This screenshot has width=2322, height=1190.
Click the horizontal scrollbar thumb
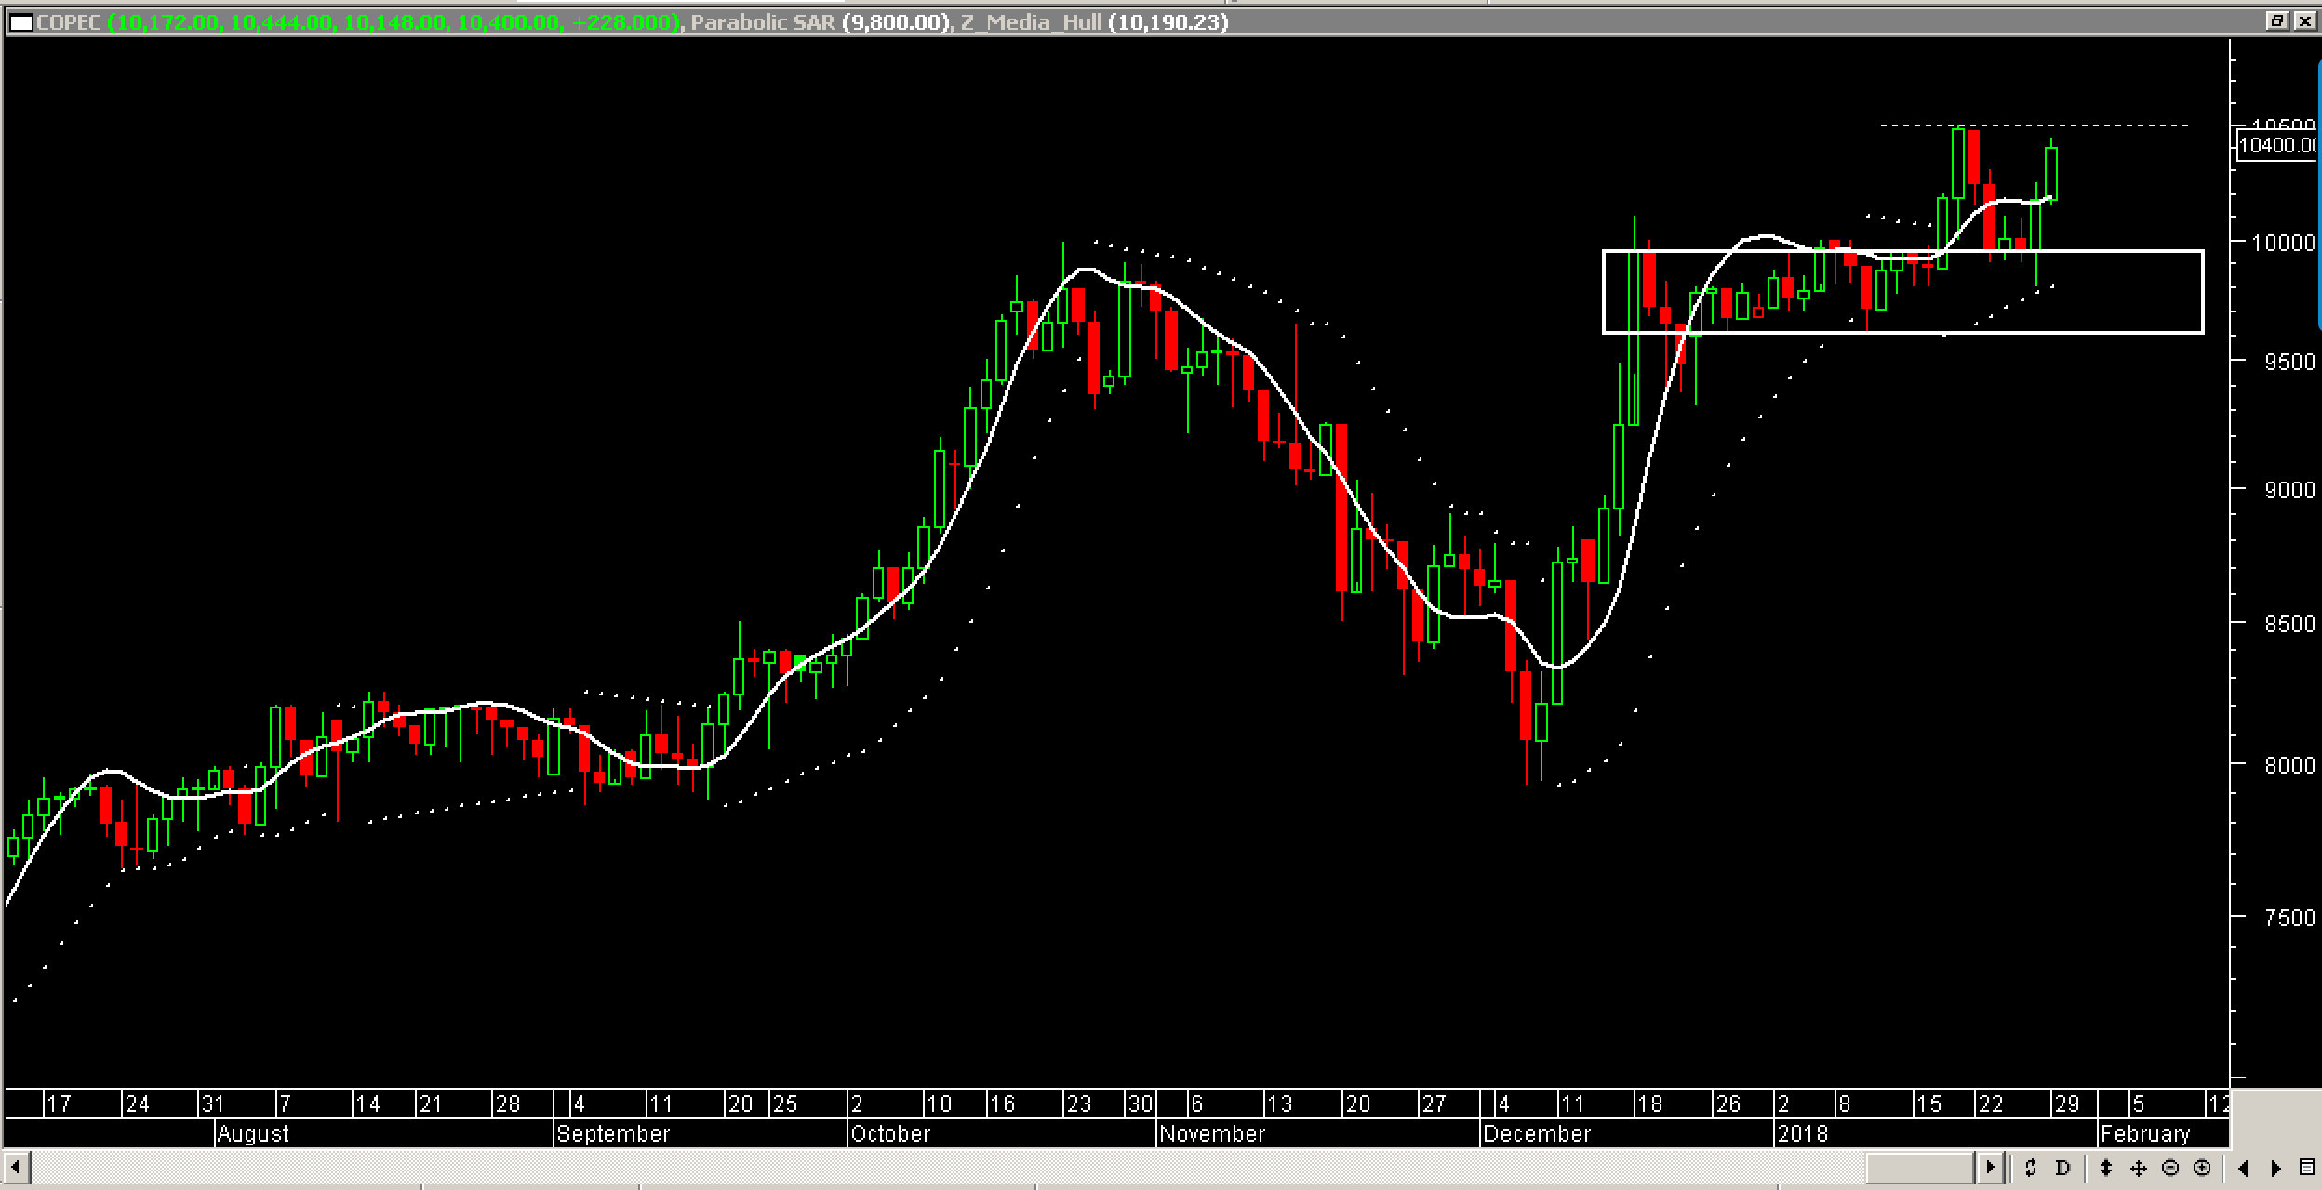pos(1919,1167)
